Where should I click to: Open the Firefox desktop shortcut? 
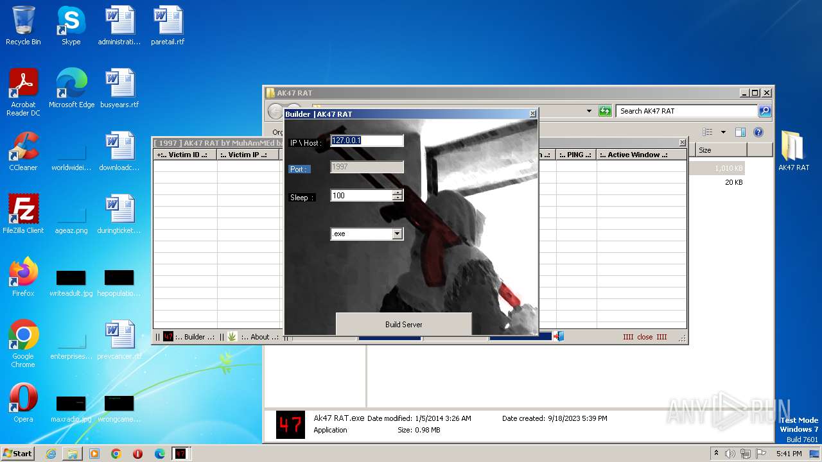(23, 277)
